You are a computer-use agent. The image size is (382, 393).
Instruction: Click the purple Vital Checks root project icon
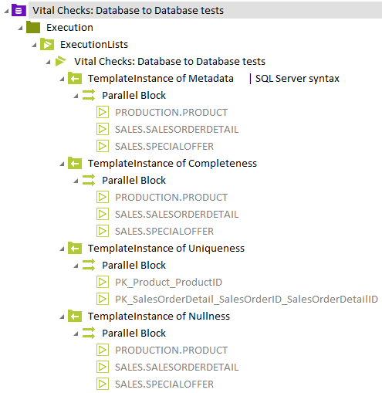19,10
